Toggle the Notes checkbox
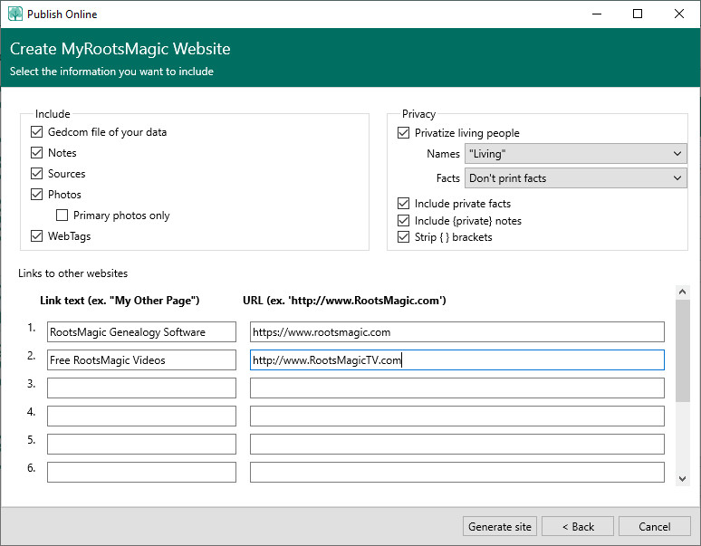The width and height of the screenshot is (701, 546). click(37, 153)
